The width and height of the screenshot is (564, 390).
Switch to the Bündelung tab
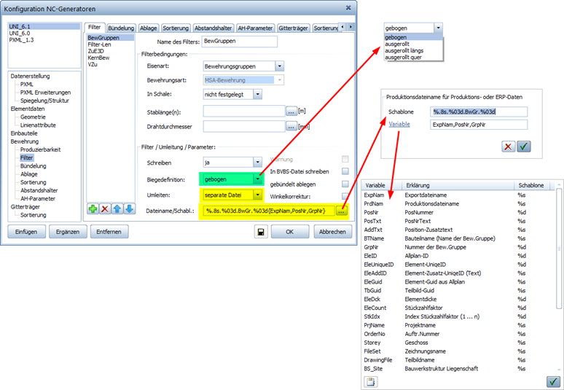click(120, 28)
